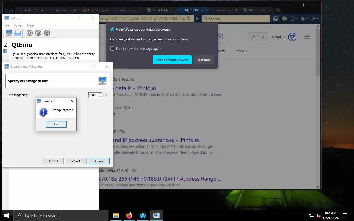Increase disk image size with the up stepper
Image resolution: width=354 pixels, height=221 pixels.
(x=100, y=94)
